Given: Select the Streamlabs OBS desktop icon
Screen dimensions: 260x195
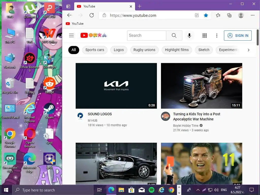Looking at the screenshot, I should point(10,163).
